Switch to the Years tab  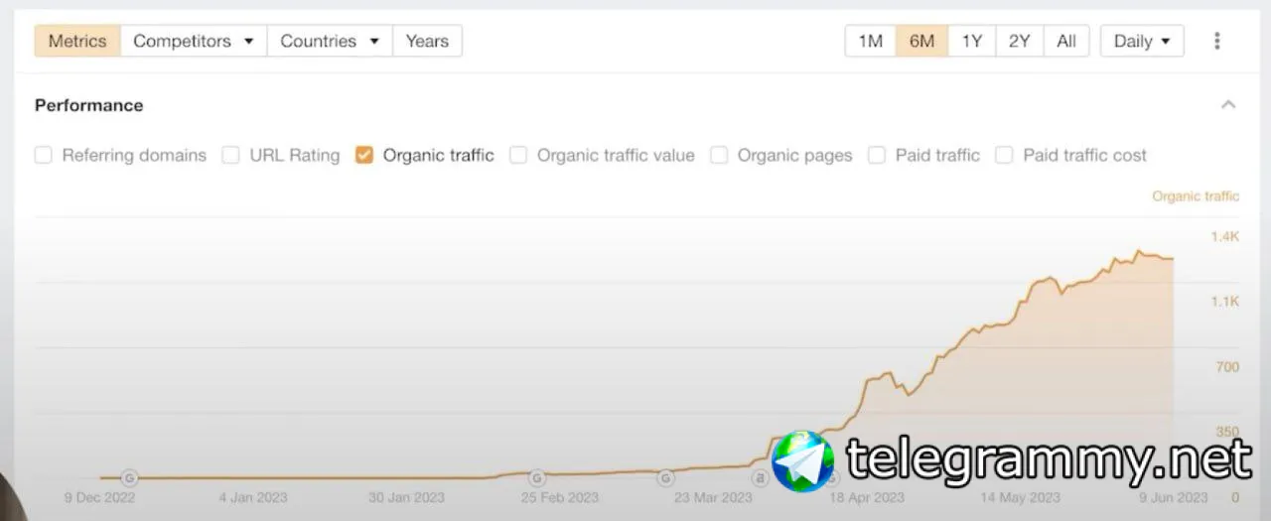click(427, 41)
